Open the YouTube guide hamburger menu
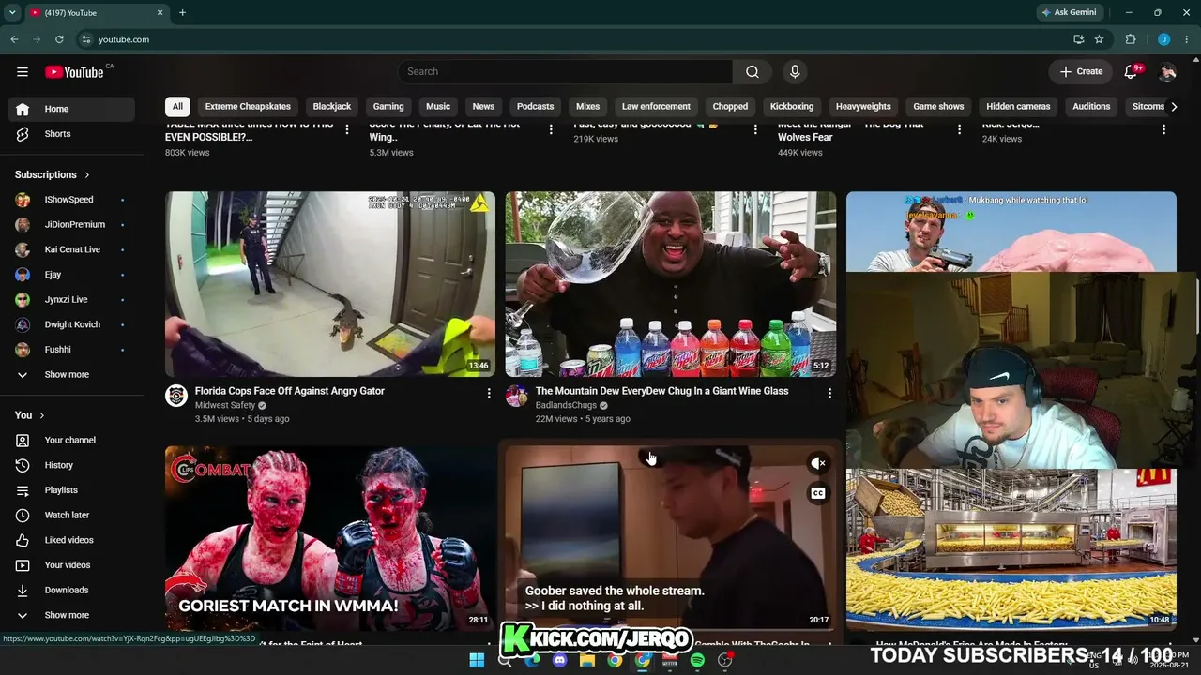1201x675 pixels. (x=23, y=71)
